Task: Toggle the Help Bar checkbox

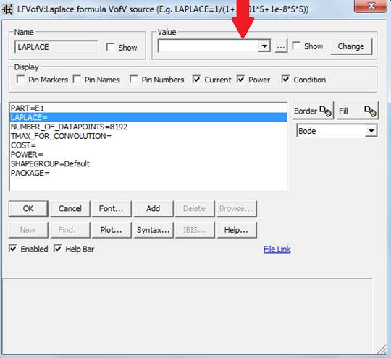Action: [58, 249]
